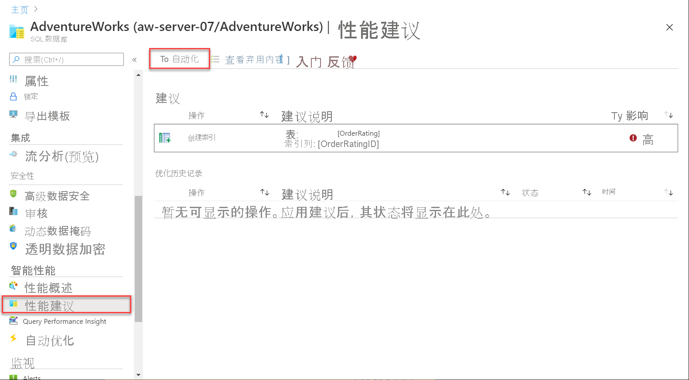
Task: Click the [OrderRatingID] index column text
Action: [348, 144]
